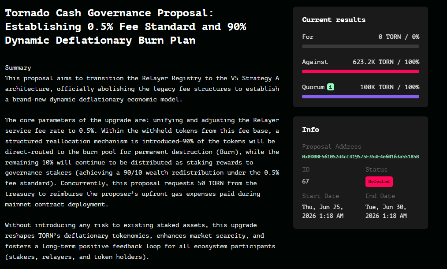Click the paragraph beginning 'This proposal aims to transition'
Screen dimensions: 447x269
coord(142,89)
